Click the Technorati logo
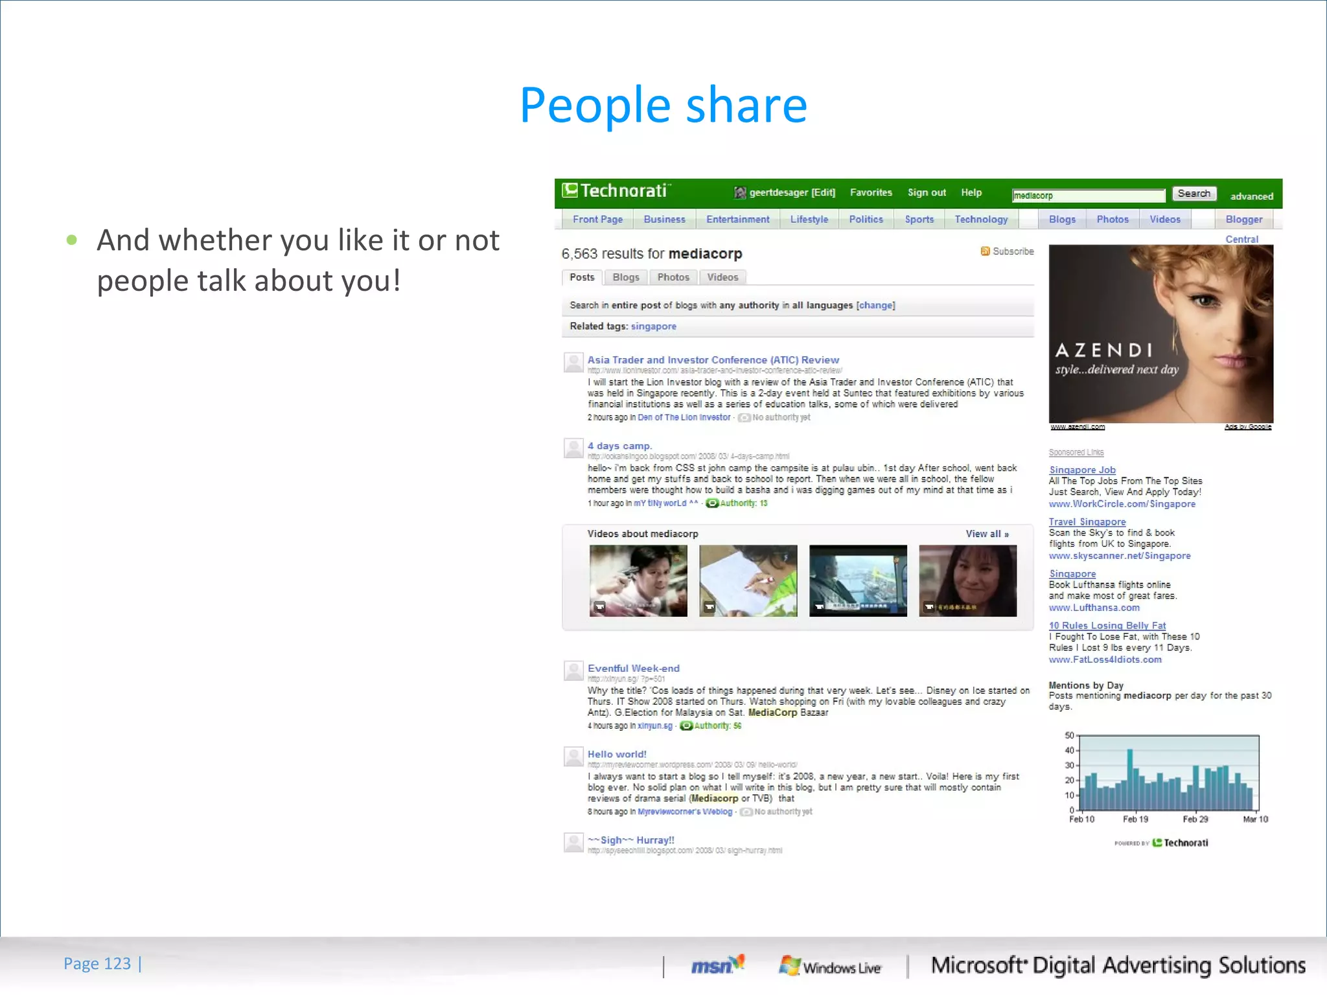1327x995 pixels. tap(615, 190)
